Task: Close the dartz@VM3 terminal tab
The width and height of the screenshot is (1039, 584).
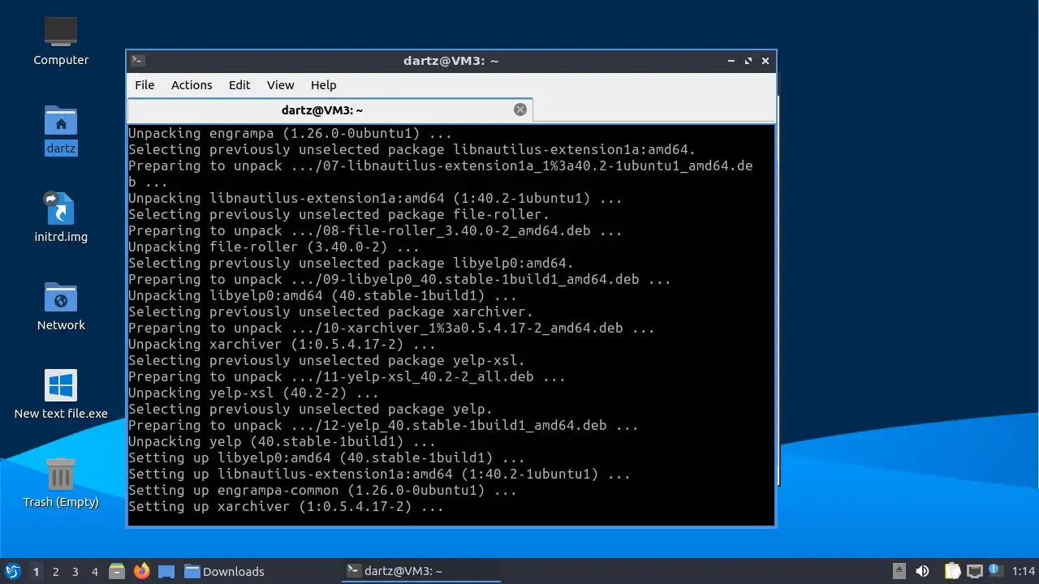Action: pyautogui.click(x=520, y=109)
